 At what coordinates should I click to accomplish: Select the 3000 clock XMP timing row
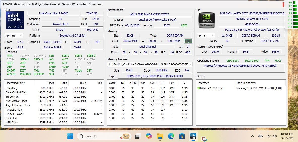[150, 88]
